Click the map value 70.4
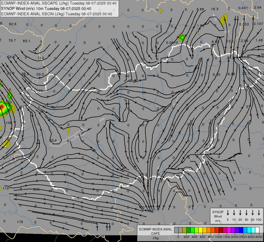264x242 pixels. [x=53, y=140]
